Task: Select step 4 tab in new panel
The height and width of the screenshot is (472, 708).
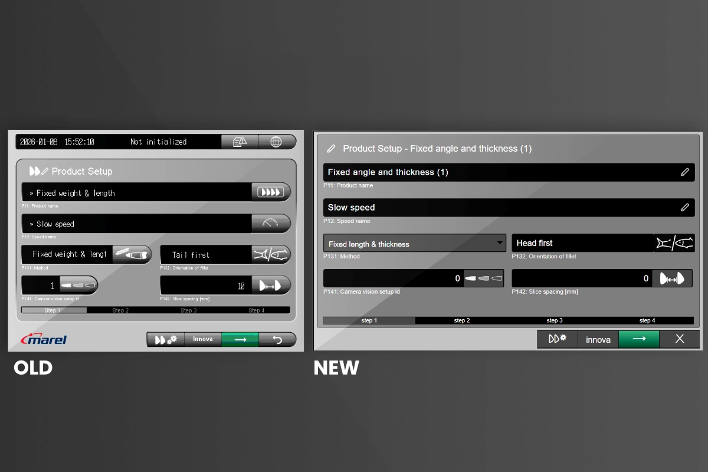Action: pos(647,320)
